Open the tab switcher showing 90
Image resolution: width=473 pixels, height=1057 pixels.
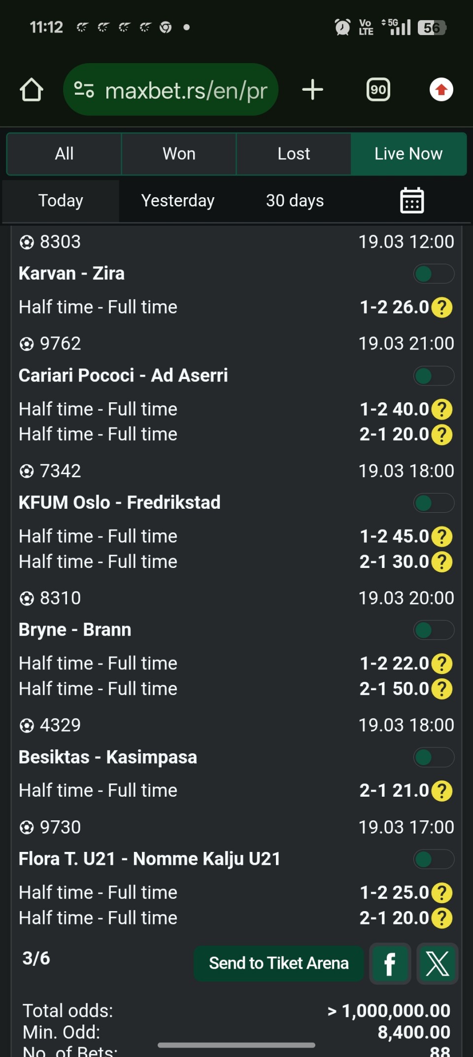pyautogui.click(x=378, y=90)
